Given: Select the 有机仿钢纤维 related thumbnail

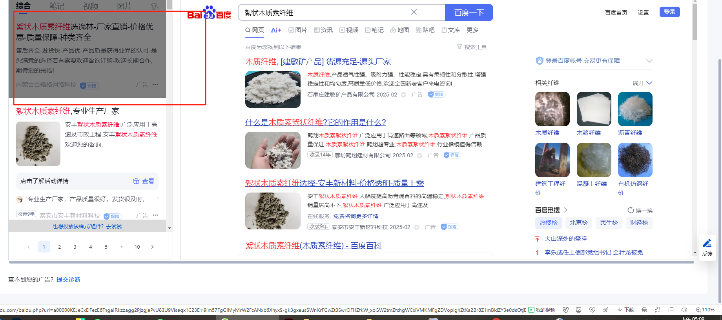Looking at the screenshot, I should 635,160.
